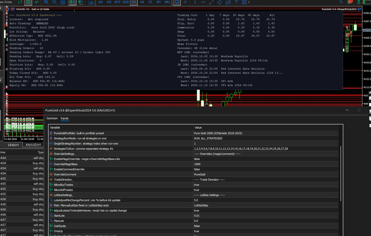Open the DE40,H1 chart tab

point(13,145)
